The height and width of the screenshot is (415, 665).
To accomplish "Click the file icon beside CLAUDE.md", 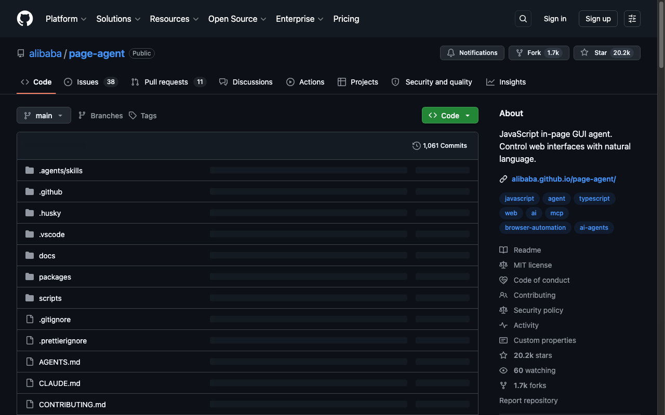I will click(x=30, y=383).
